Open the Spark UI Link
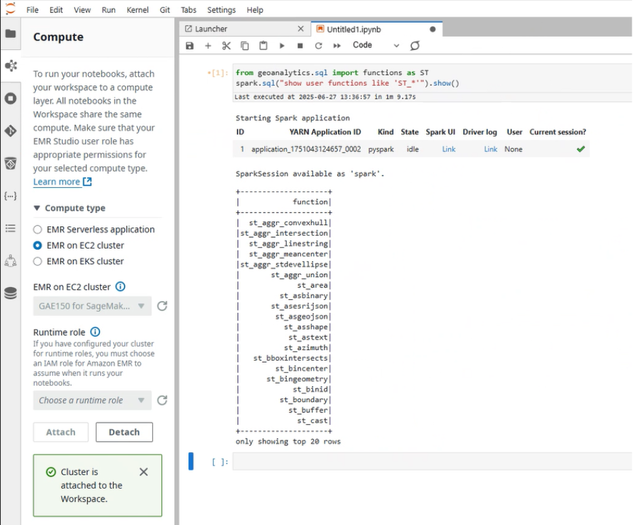 tap(448, 149)
